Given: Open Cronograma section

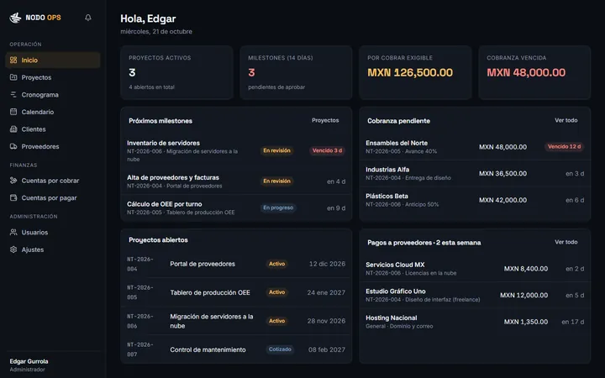Looking at the screenshot, I should 53,94.
